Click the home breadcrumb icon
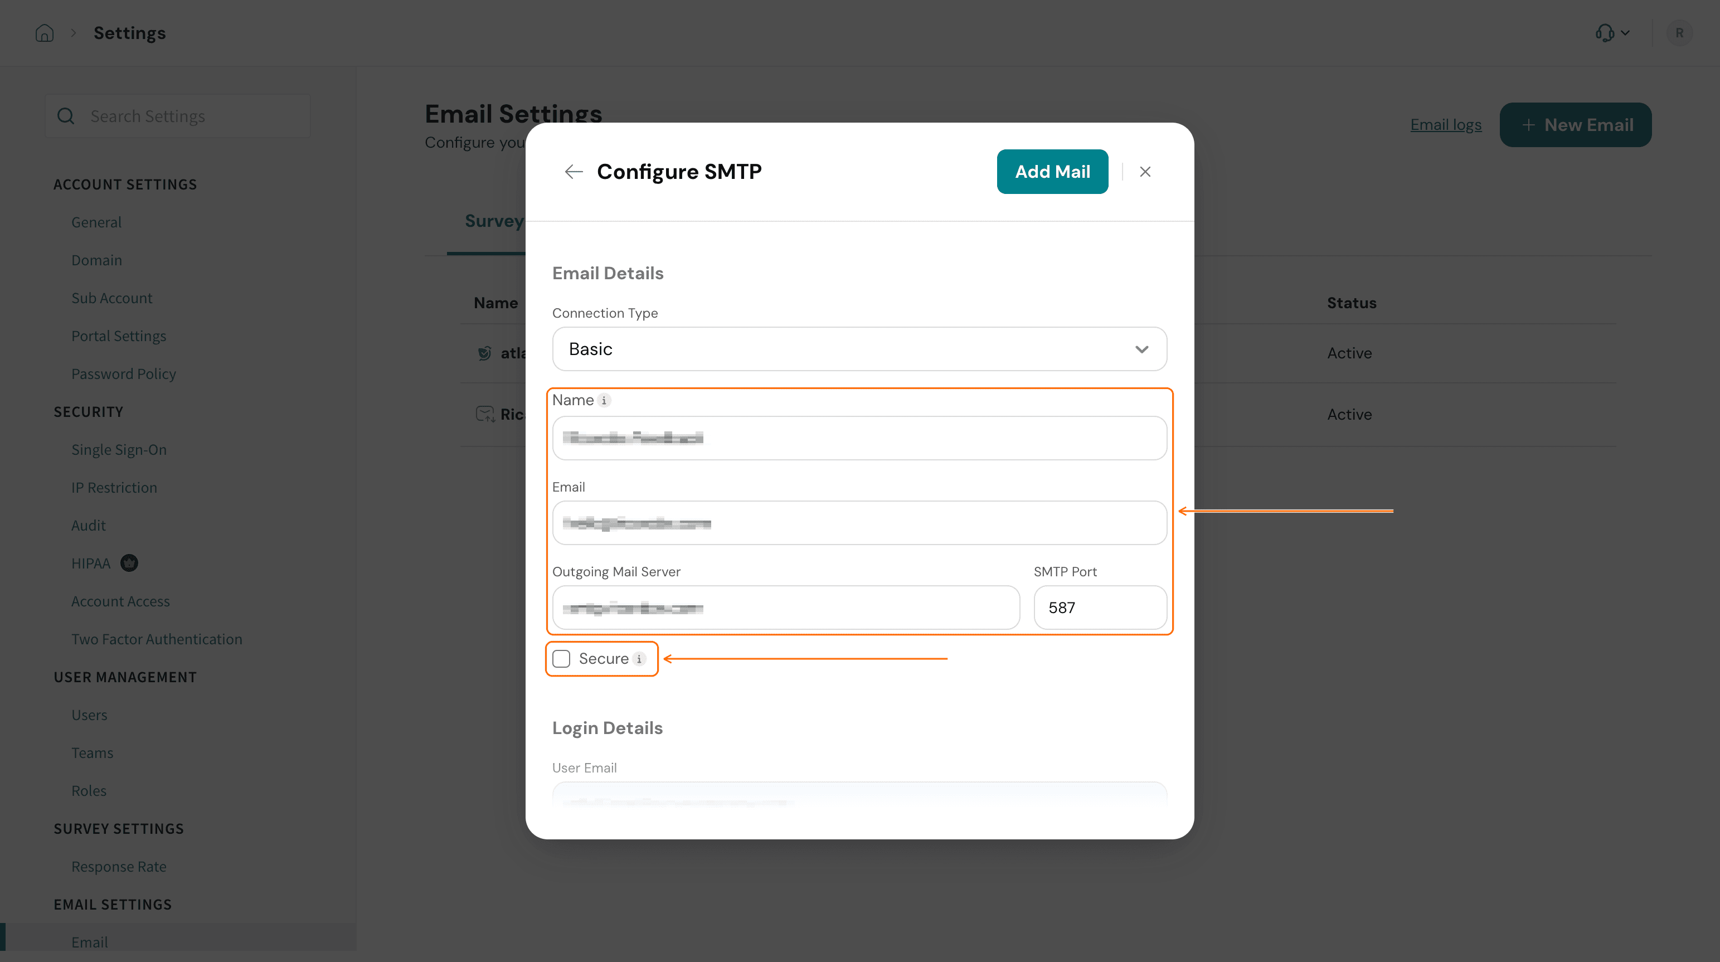Viewport: 1720px width, 962px height. tap(44, 33)
